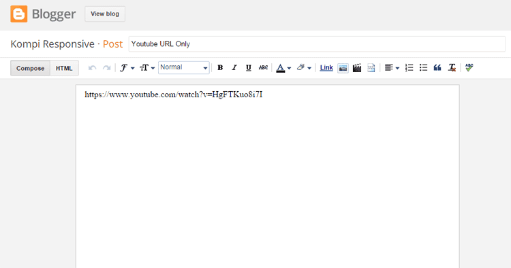
Task: Open the text background highlight color picker
Action: click(304, 67)
